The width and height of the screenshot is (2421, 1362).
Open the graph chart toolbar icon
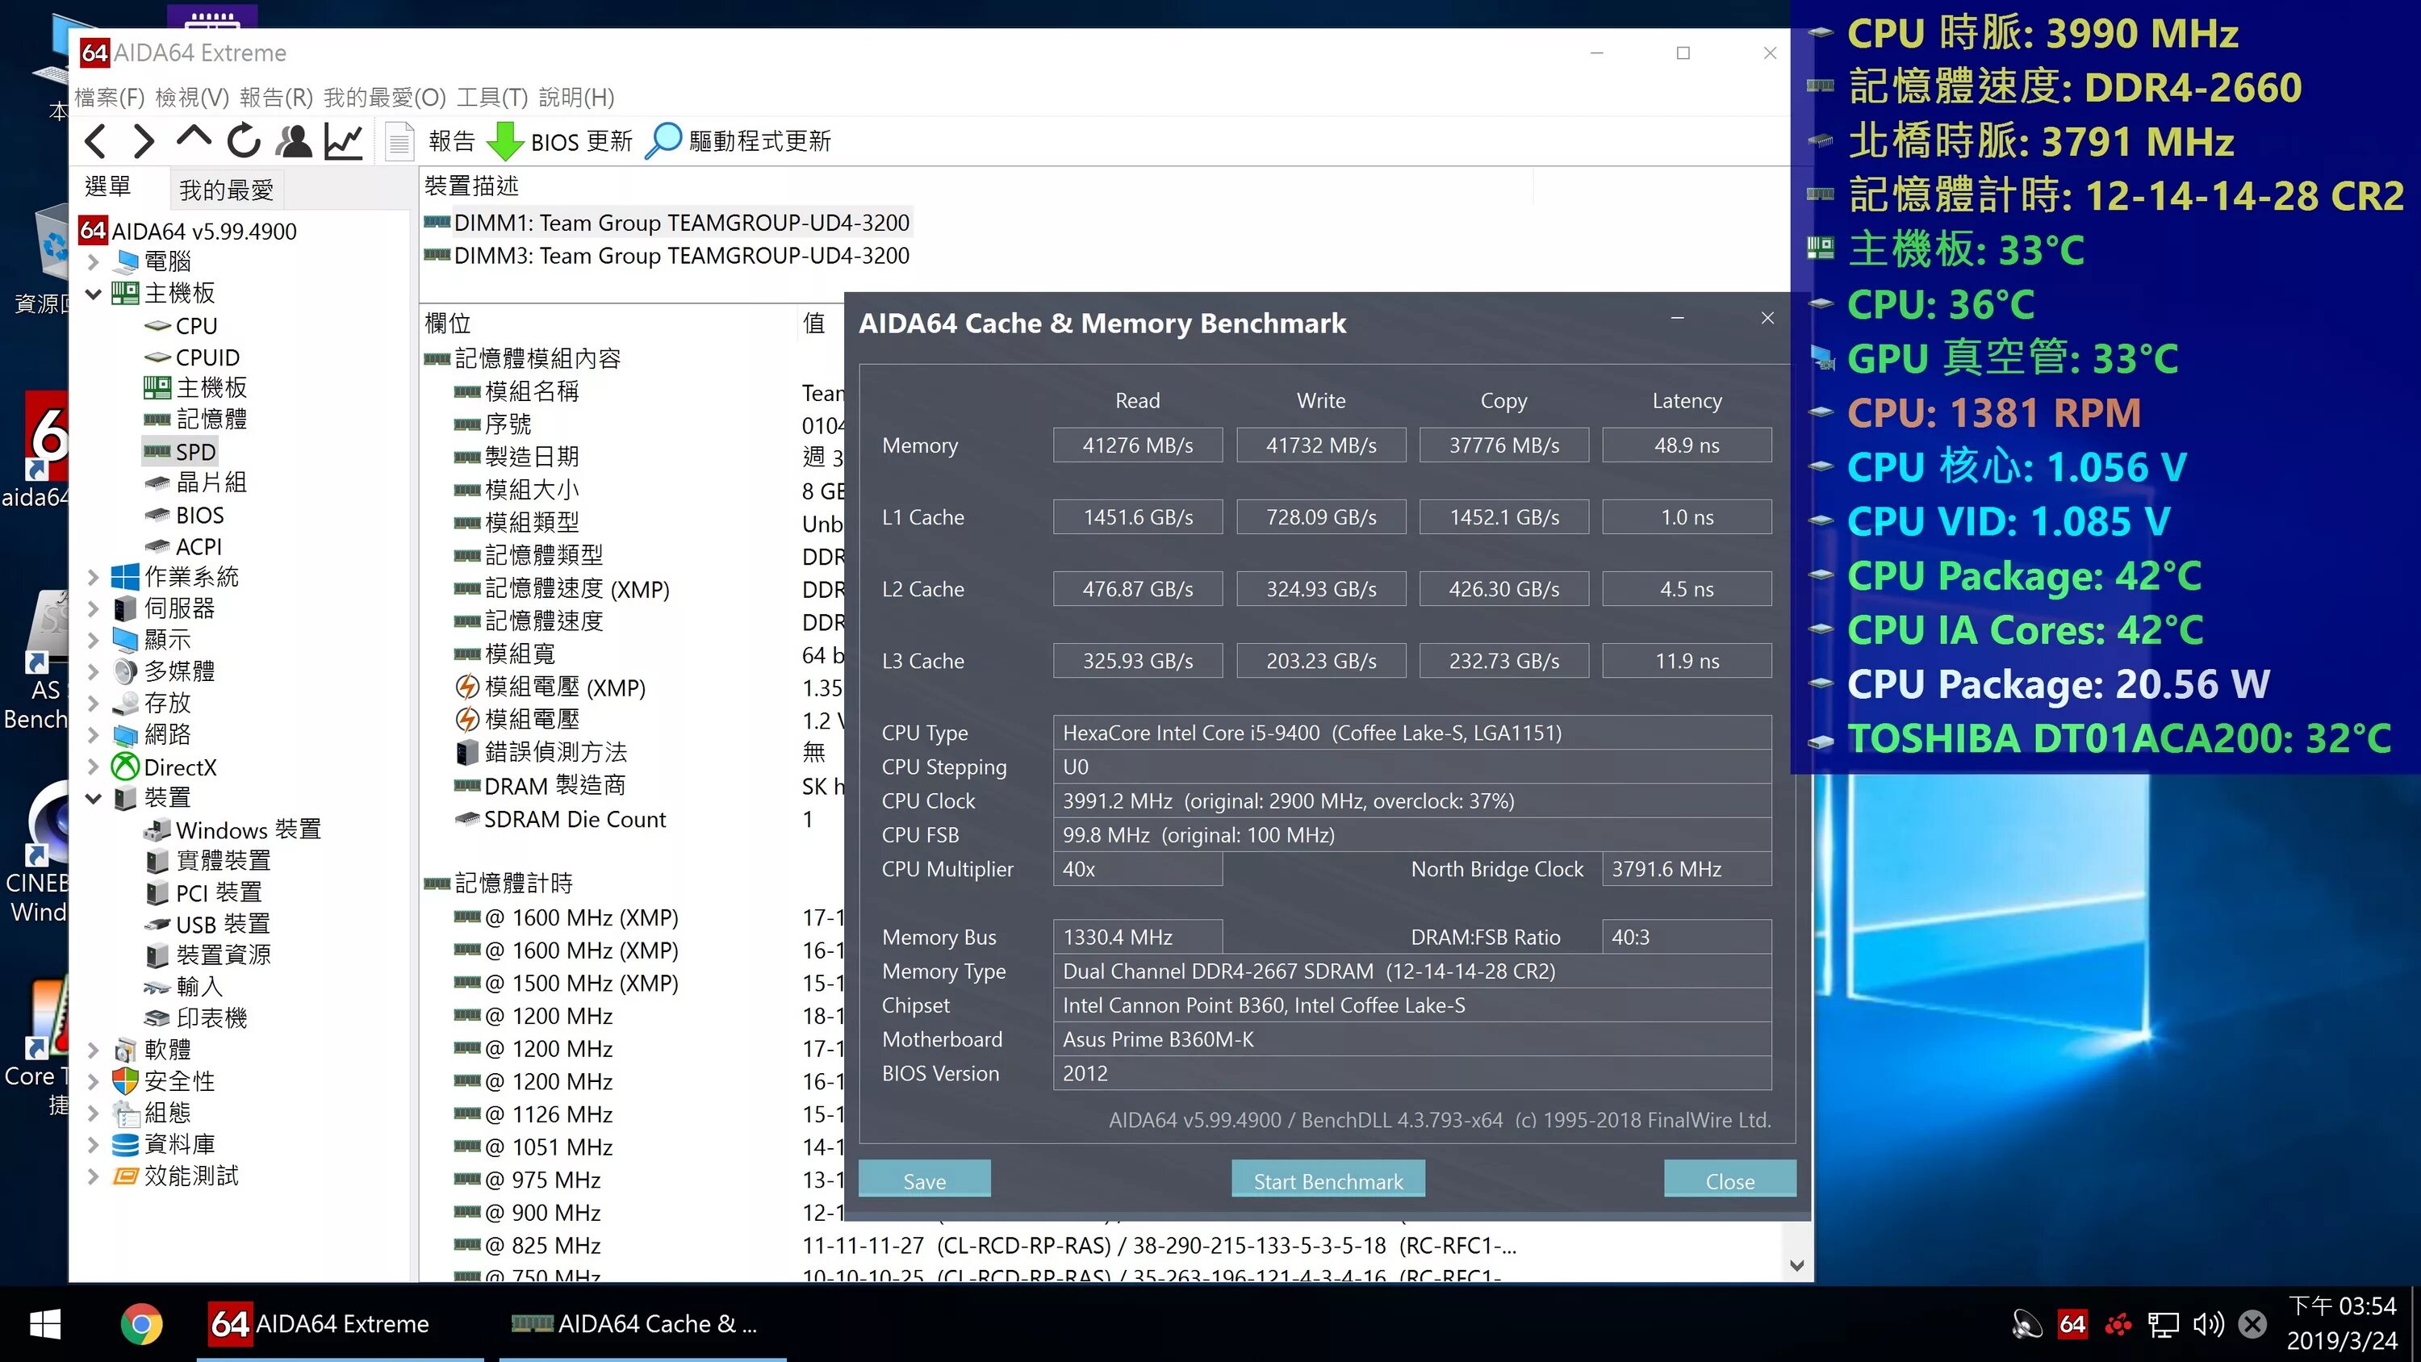point(344,141)
